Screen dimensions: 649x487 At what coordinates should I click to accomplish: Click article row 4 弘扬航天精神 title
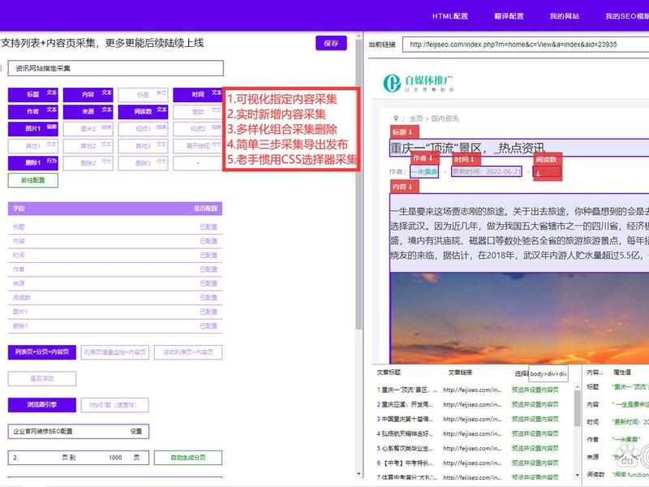(406, 433)
